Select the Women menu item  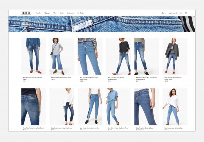pos(47,13)
